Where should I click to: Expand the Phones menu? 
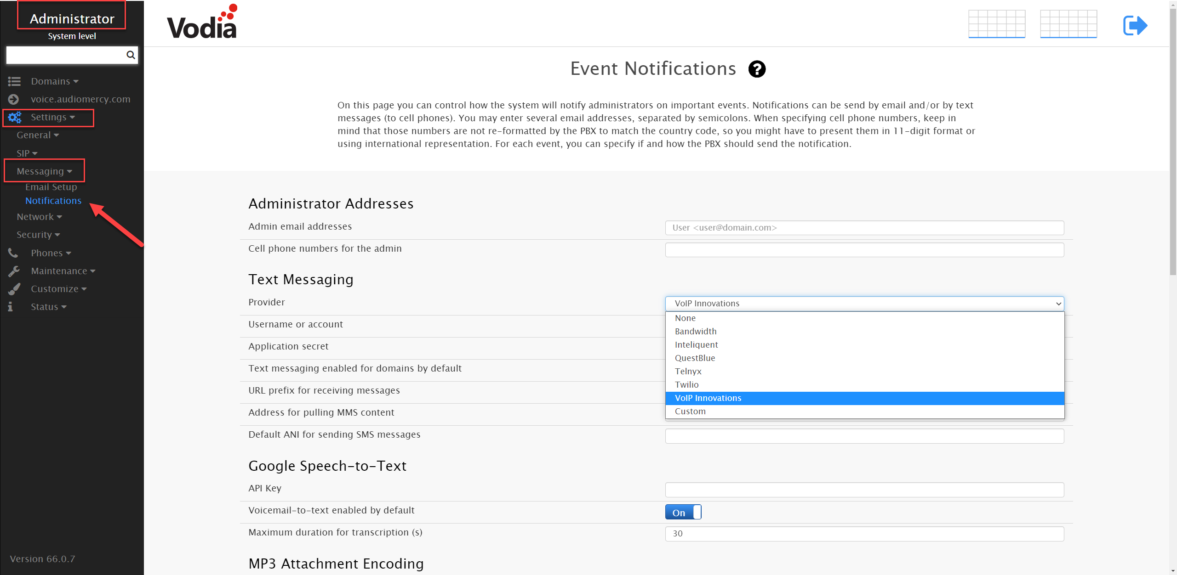pyautogui.click(x=51, y=253)
